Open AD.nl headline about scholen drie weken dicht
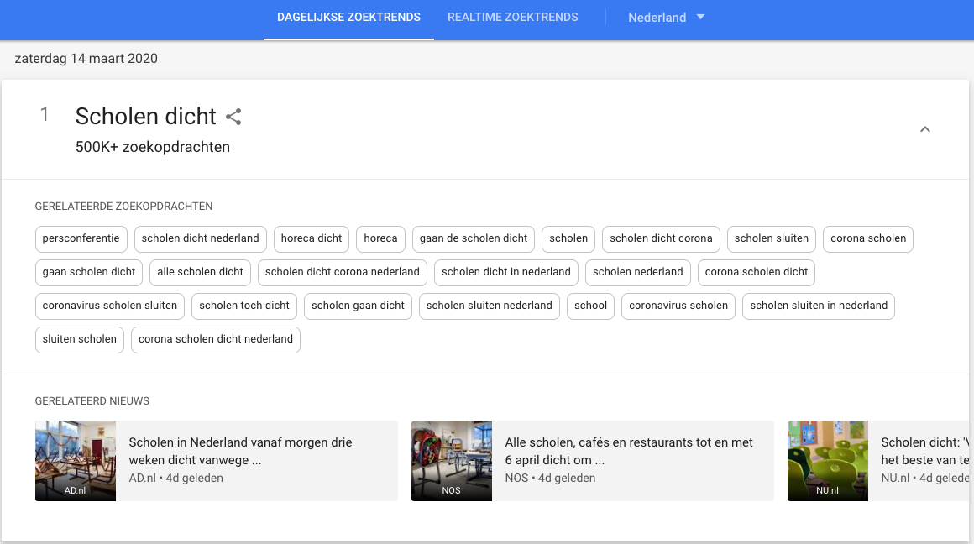This screenshot has height=544, width=974. click(240, 451)
